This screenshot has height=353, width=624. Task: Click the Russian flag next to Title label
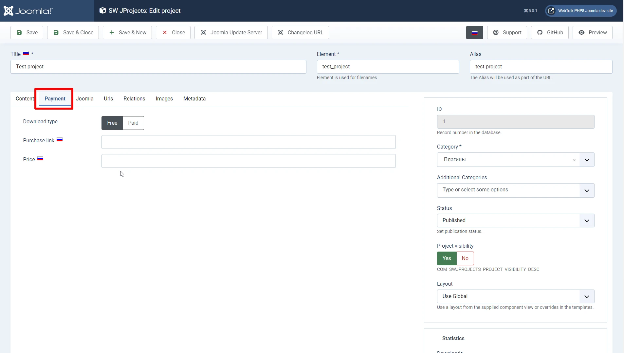point(26,53)
